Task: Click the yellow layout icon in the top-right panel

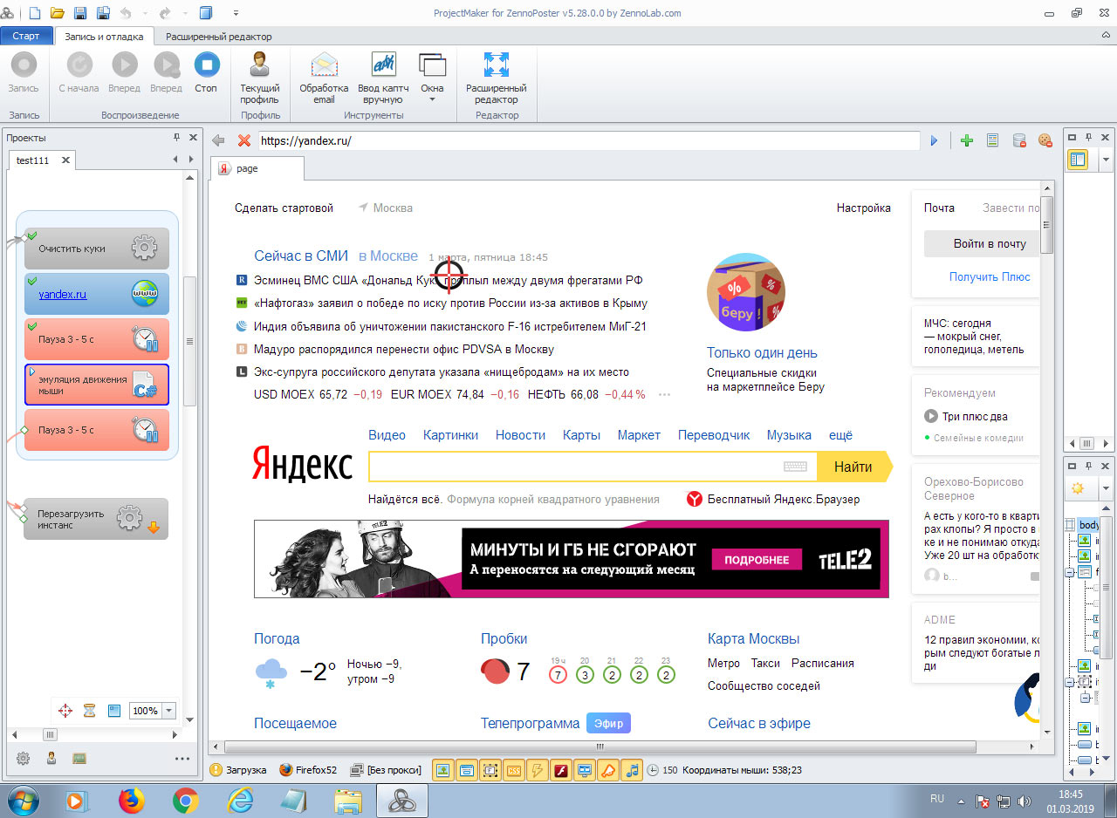Action: click(x=1078, y=160)
